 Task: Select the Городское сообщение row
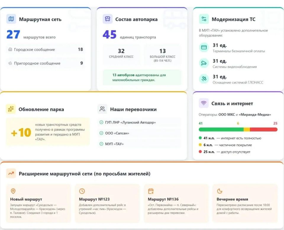tap(45, 49)
